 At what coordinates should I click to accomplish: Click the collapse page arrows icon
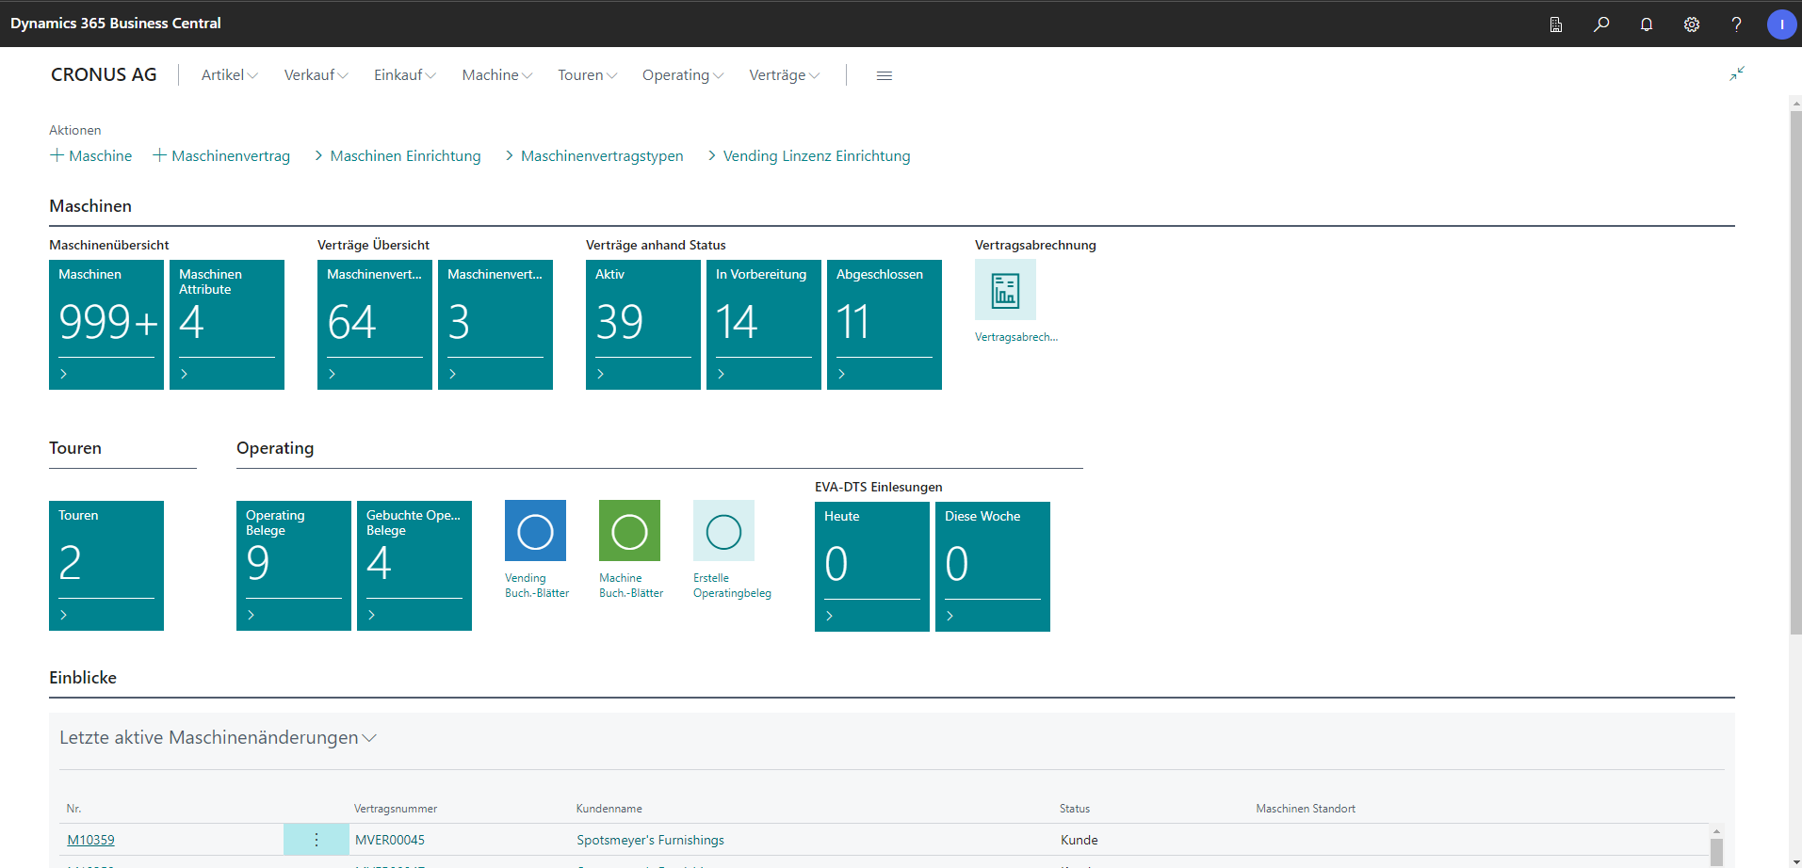tap(1736, 73)
